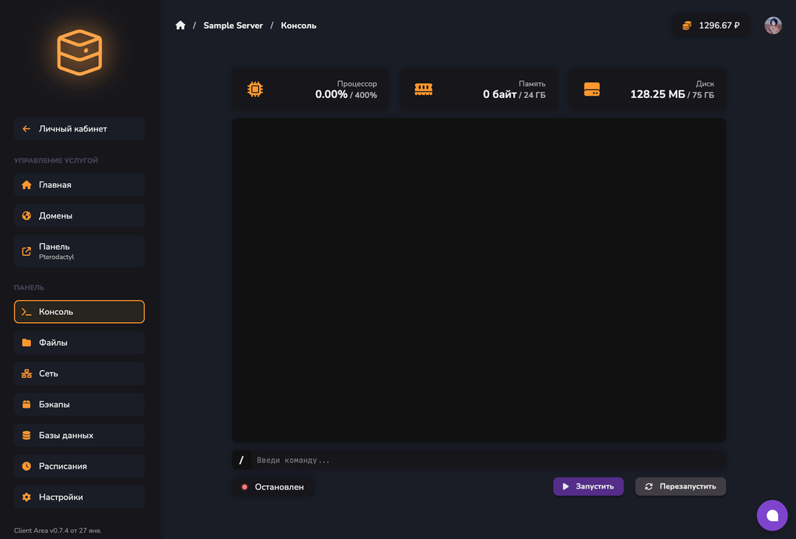
Task: Go back to Личный кабинет
Action: point(79,129)
